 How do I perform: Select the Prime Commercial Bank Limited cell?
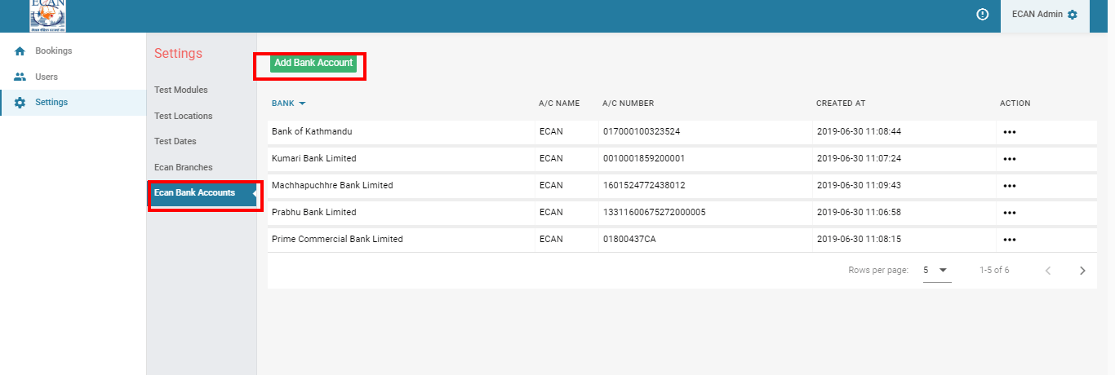[x=337, y=239]
